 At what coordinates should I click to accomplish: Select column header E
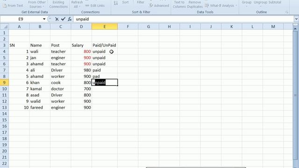coord(105,27)
